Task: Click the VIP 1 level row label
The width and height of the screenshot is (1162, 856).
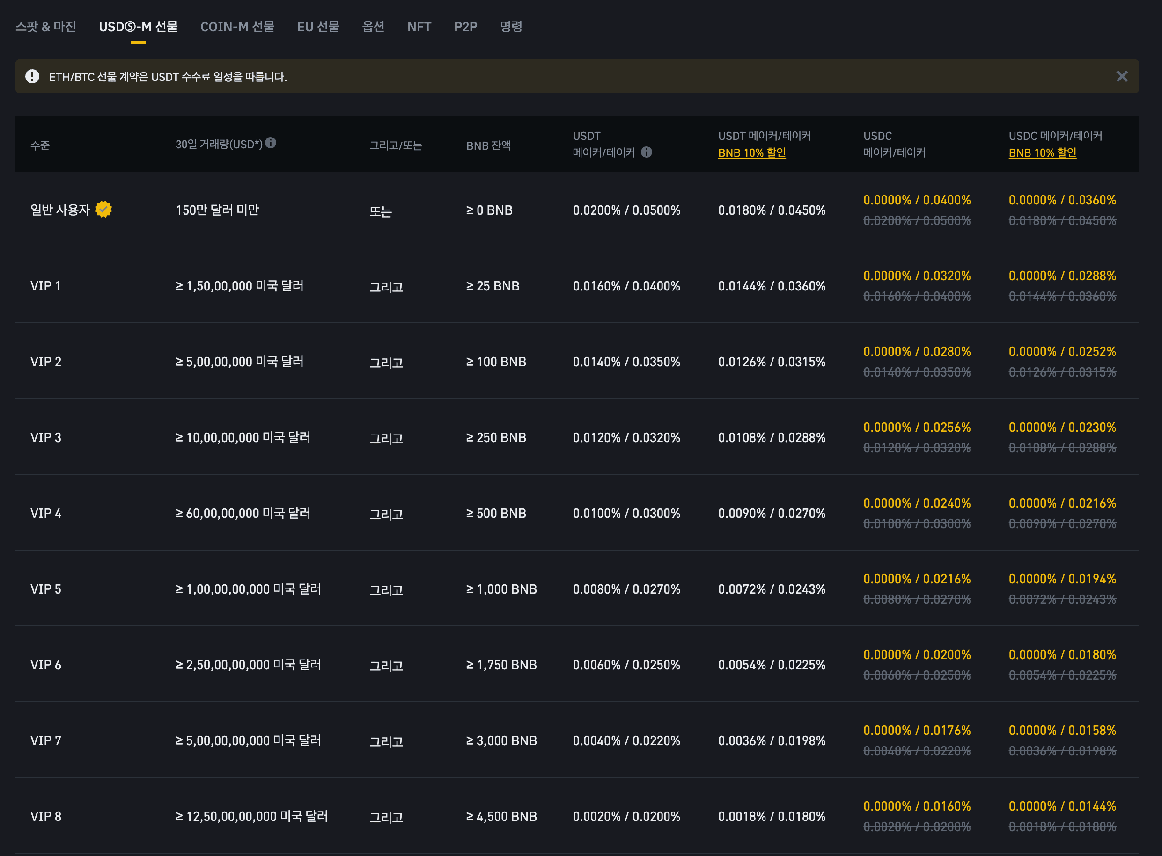Action: tap(45, 286)
